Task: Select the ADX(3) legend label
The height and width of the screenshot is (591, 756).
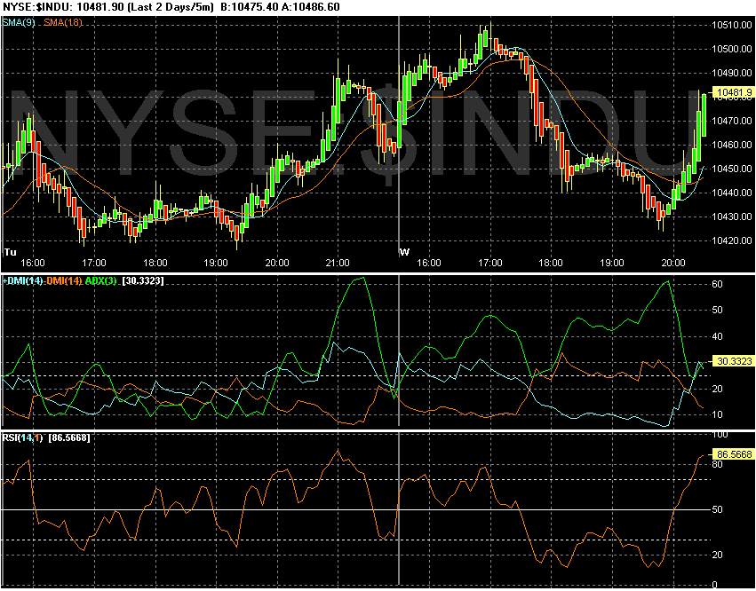Action: pos(102,280)
